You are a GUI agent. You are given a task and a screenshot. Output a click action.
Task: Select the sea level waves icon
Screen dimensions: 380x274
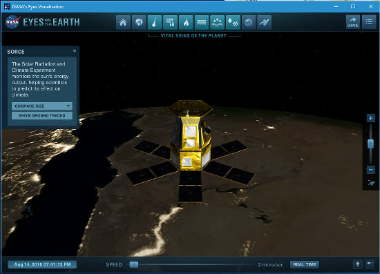(x=201, y=23)
